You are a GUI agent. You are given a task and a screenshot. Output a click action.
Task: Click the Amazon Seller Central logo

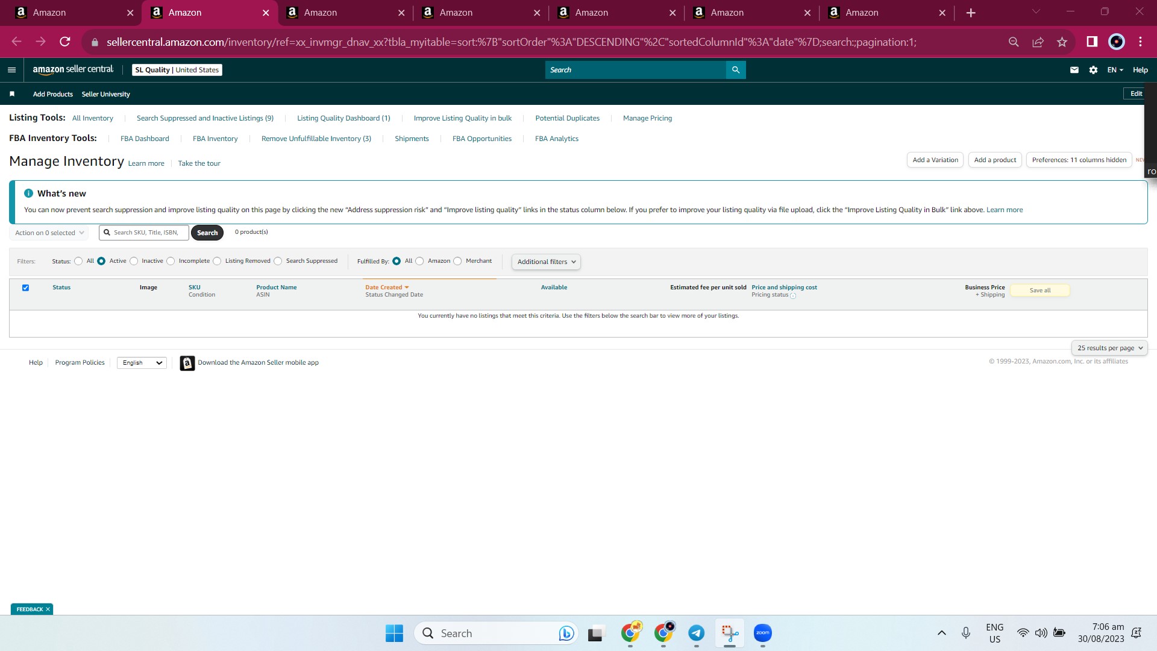[73, 70]
